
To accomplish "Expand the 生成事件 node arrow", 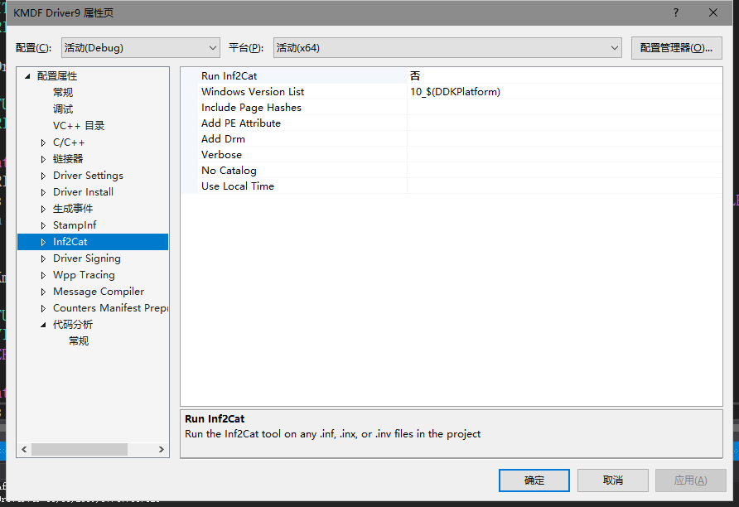I will 43,209.
